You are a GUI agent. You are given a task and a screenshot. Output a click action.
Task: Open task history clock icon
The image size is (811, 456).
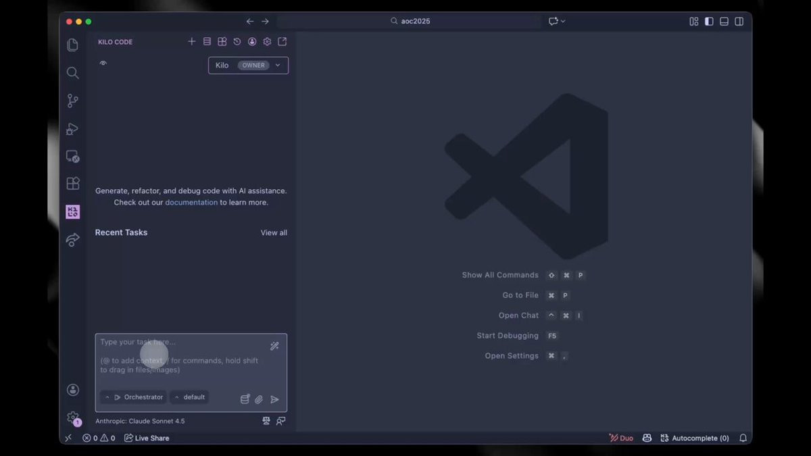point(237,41)
